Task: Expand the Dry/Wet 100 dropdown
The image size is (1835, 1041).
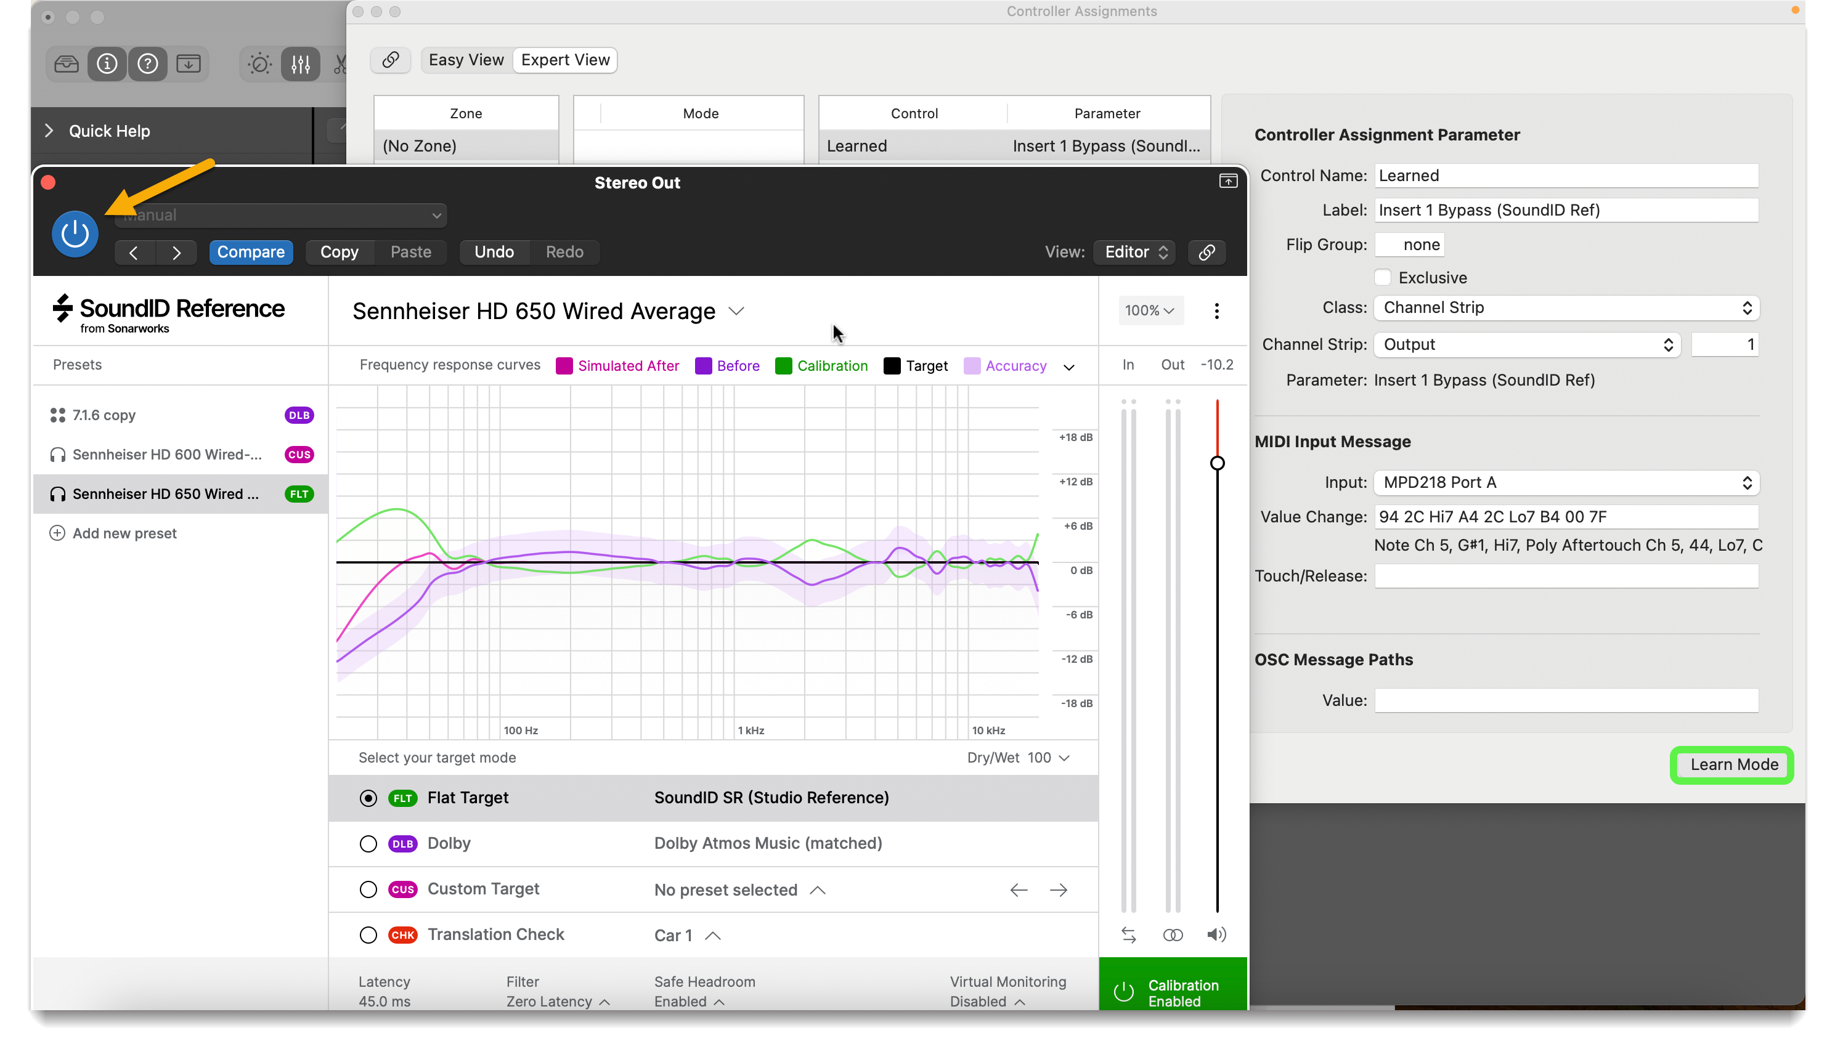Action: coord(1065,758)
